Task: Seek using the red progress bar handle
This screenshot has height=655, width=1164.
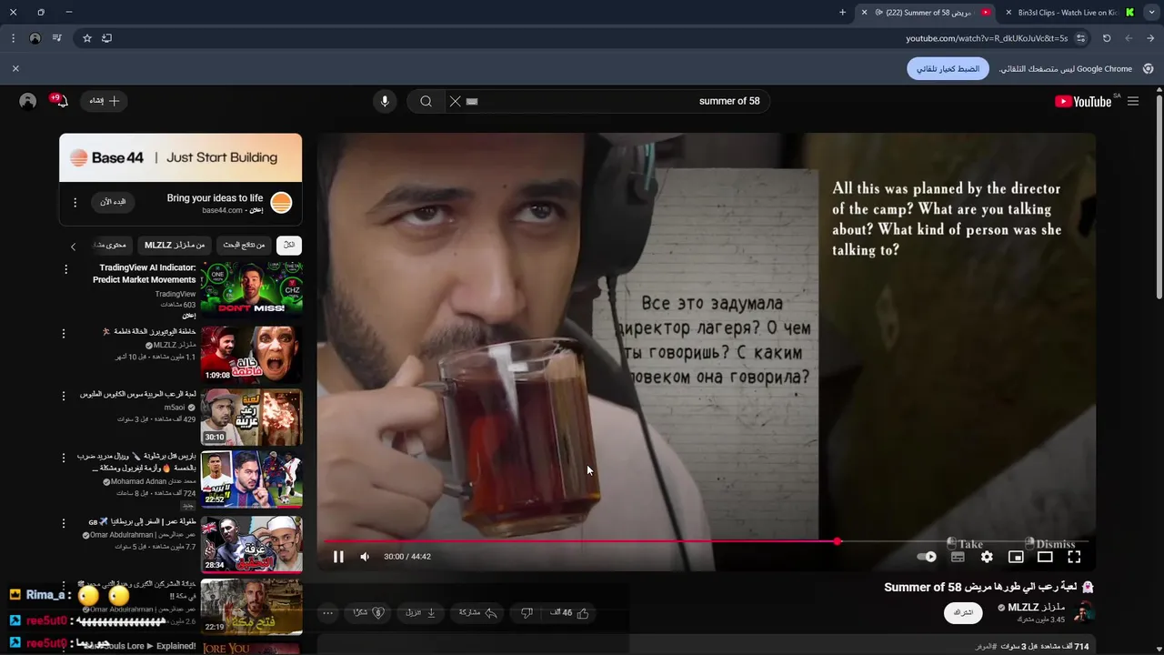Action: click(837, 541)
